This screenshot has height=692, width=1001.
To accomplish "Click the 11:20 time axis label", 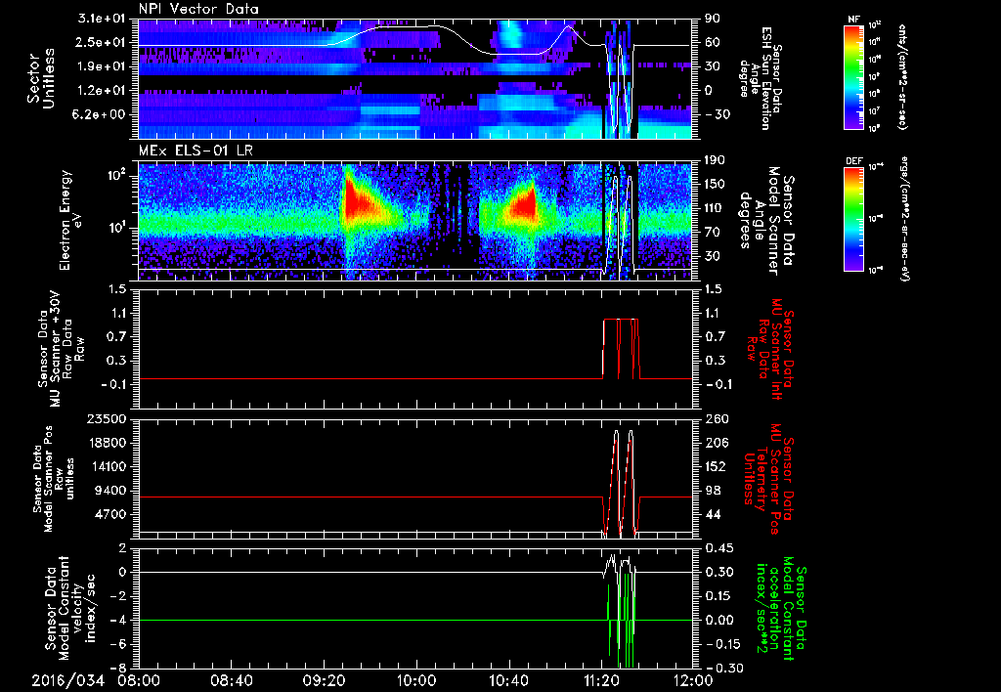I will (x=601, y=680).
